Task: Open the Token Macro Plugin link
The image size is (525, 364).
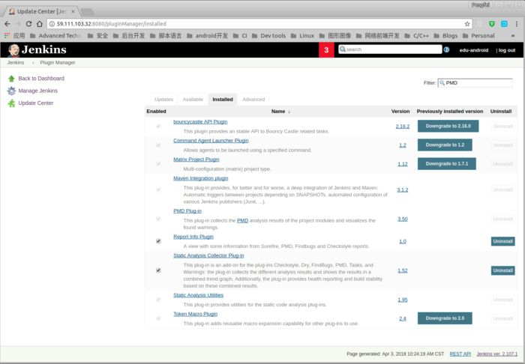Action: [x=195, y=314]
